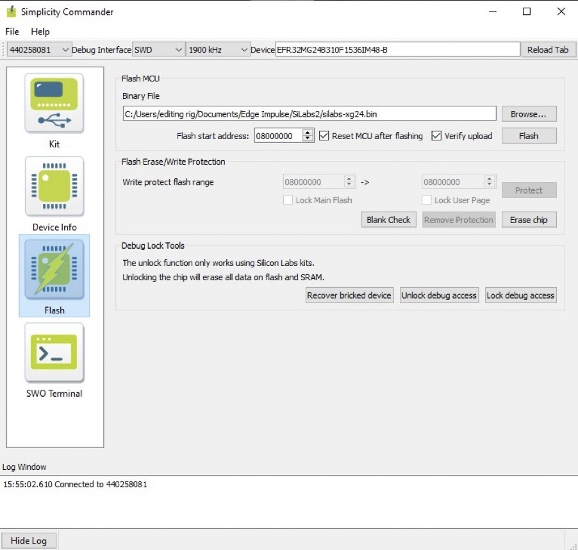Increase the Flash start address stepper
This screenshot has width=578, height=550.
click(x=308, y=132)
